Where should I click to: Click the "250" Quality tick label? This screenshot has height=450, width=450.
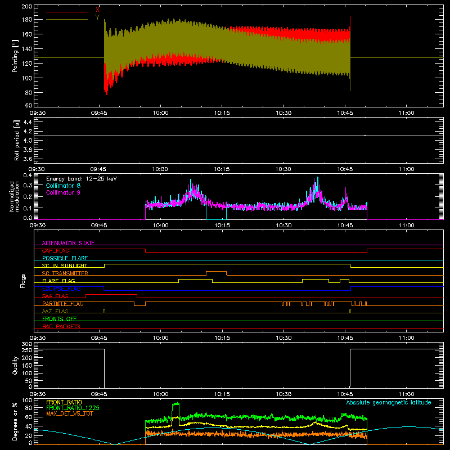pyautogui.click(x=27, y=350)
